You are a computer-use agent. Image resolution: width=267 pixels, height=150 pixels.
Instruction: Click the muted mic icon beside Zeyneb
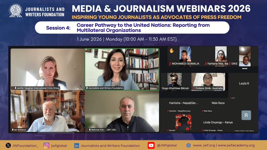(168, 130)
